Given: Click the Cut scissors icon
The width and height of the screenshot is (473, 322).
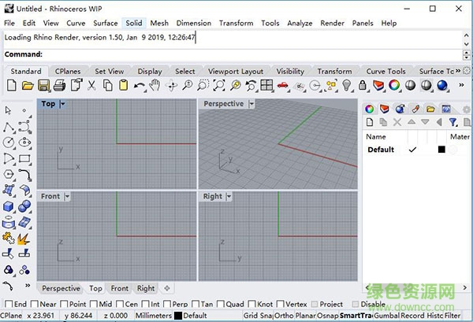Looking at the screenshot, I should pos(91,85).
